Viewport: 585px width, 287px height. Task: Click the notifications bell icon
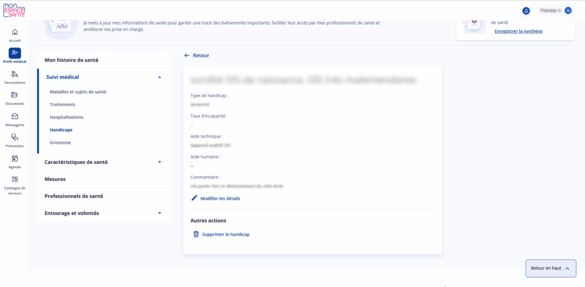click(x=526, y=10)
